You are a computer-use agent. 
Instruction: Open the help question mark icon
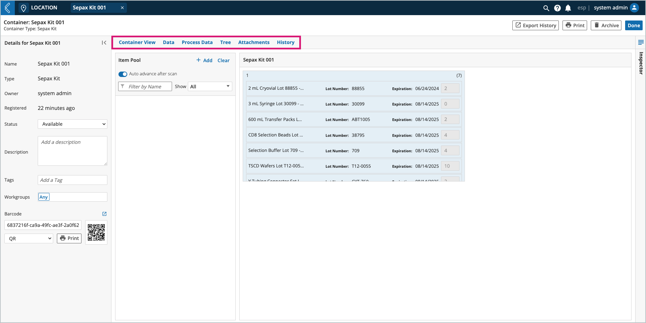click(557, 8)
